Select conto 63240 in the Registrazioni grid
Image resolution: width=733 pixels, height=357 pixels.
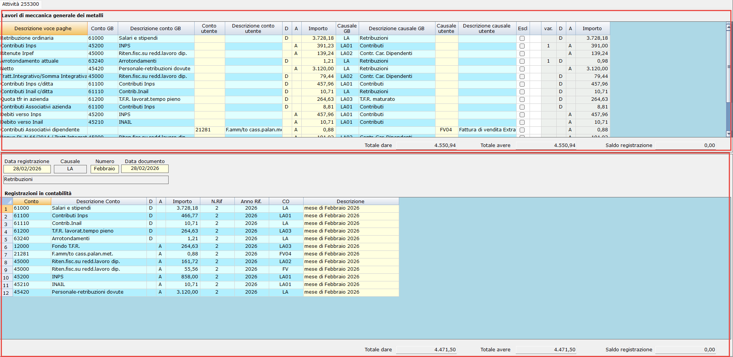point(32,239)
